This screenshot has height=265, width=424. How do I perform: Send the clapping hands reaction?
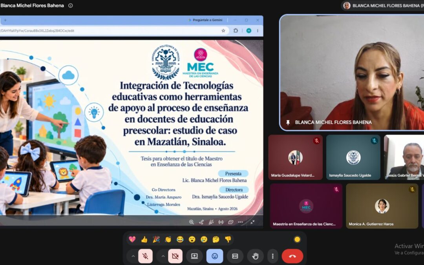tap(168, 239)
